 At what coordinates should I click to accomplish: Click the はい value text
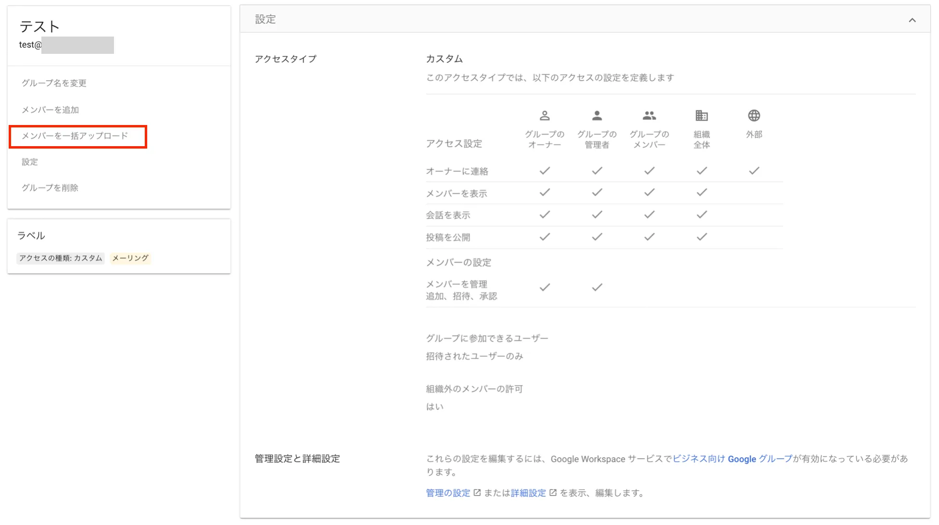tap(434, 407)
